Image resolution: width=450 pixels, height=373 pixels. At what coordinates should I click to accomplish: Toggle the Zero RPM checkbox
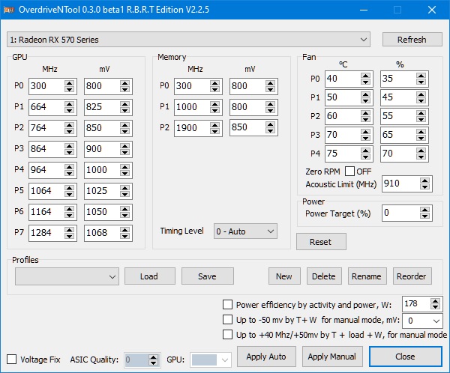click(349, 172)
